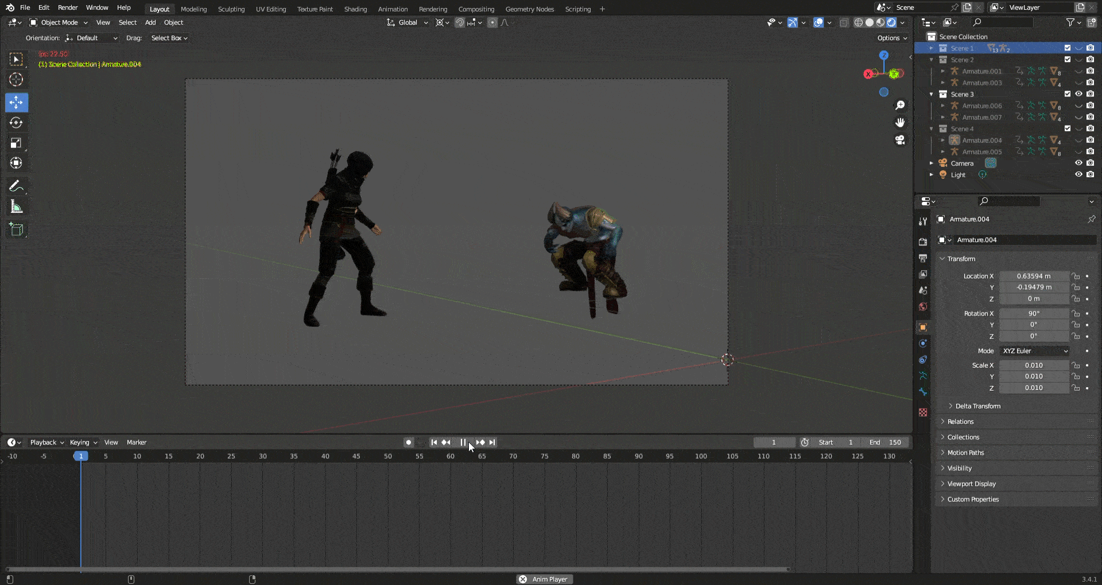Select the Measure tool

point(16,207)
